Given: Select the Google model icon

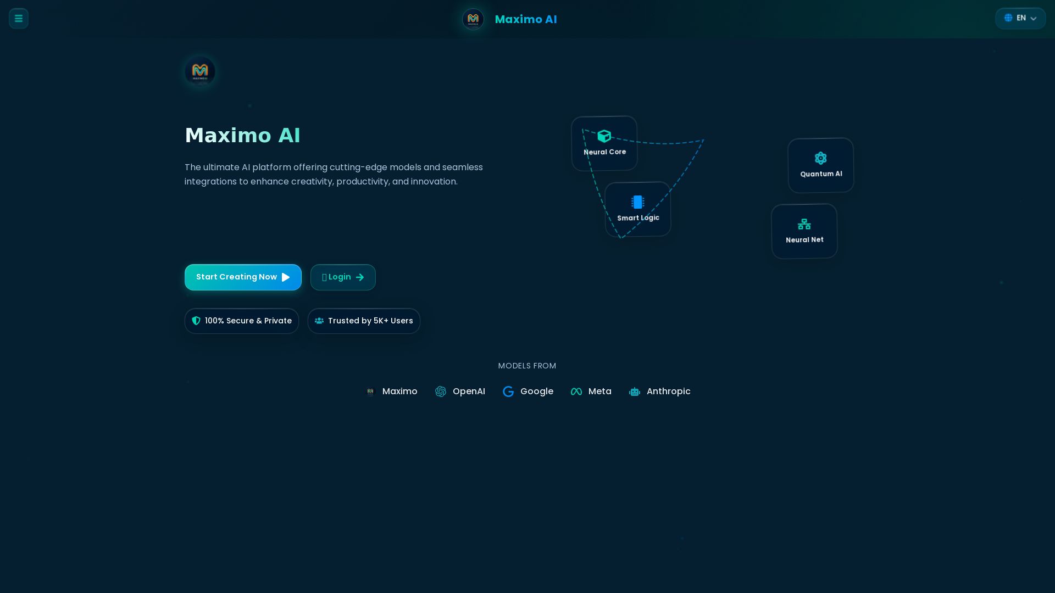Looking at the screenshot, I should 508,391.
